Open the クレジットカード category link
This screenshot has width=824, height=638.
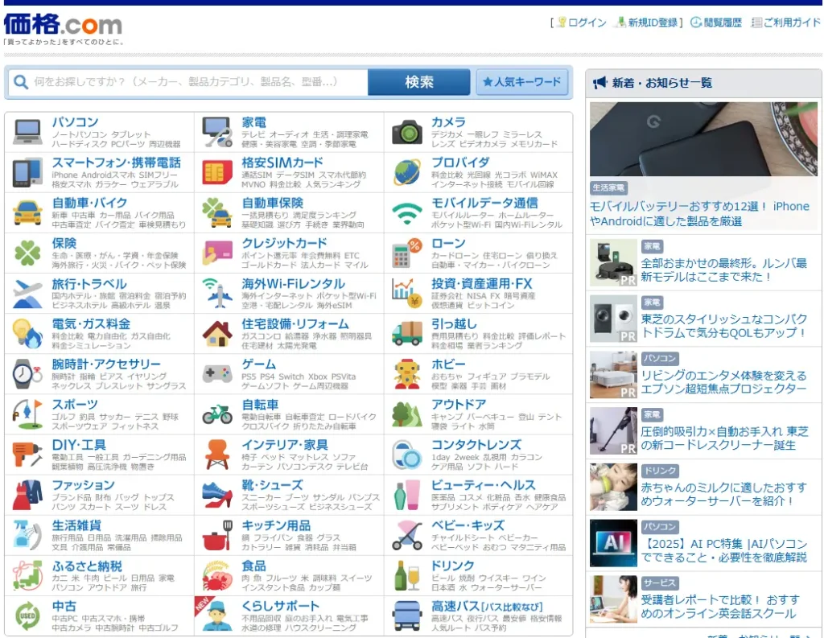point(284,243)
